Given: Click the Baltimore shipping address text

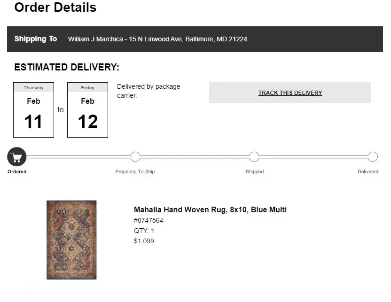Looking at the screenshot, I should coord(157,39).
